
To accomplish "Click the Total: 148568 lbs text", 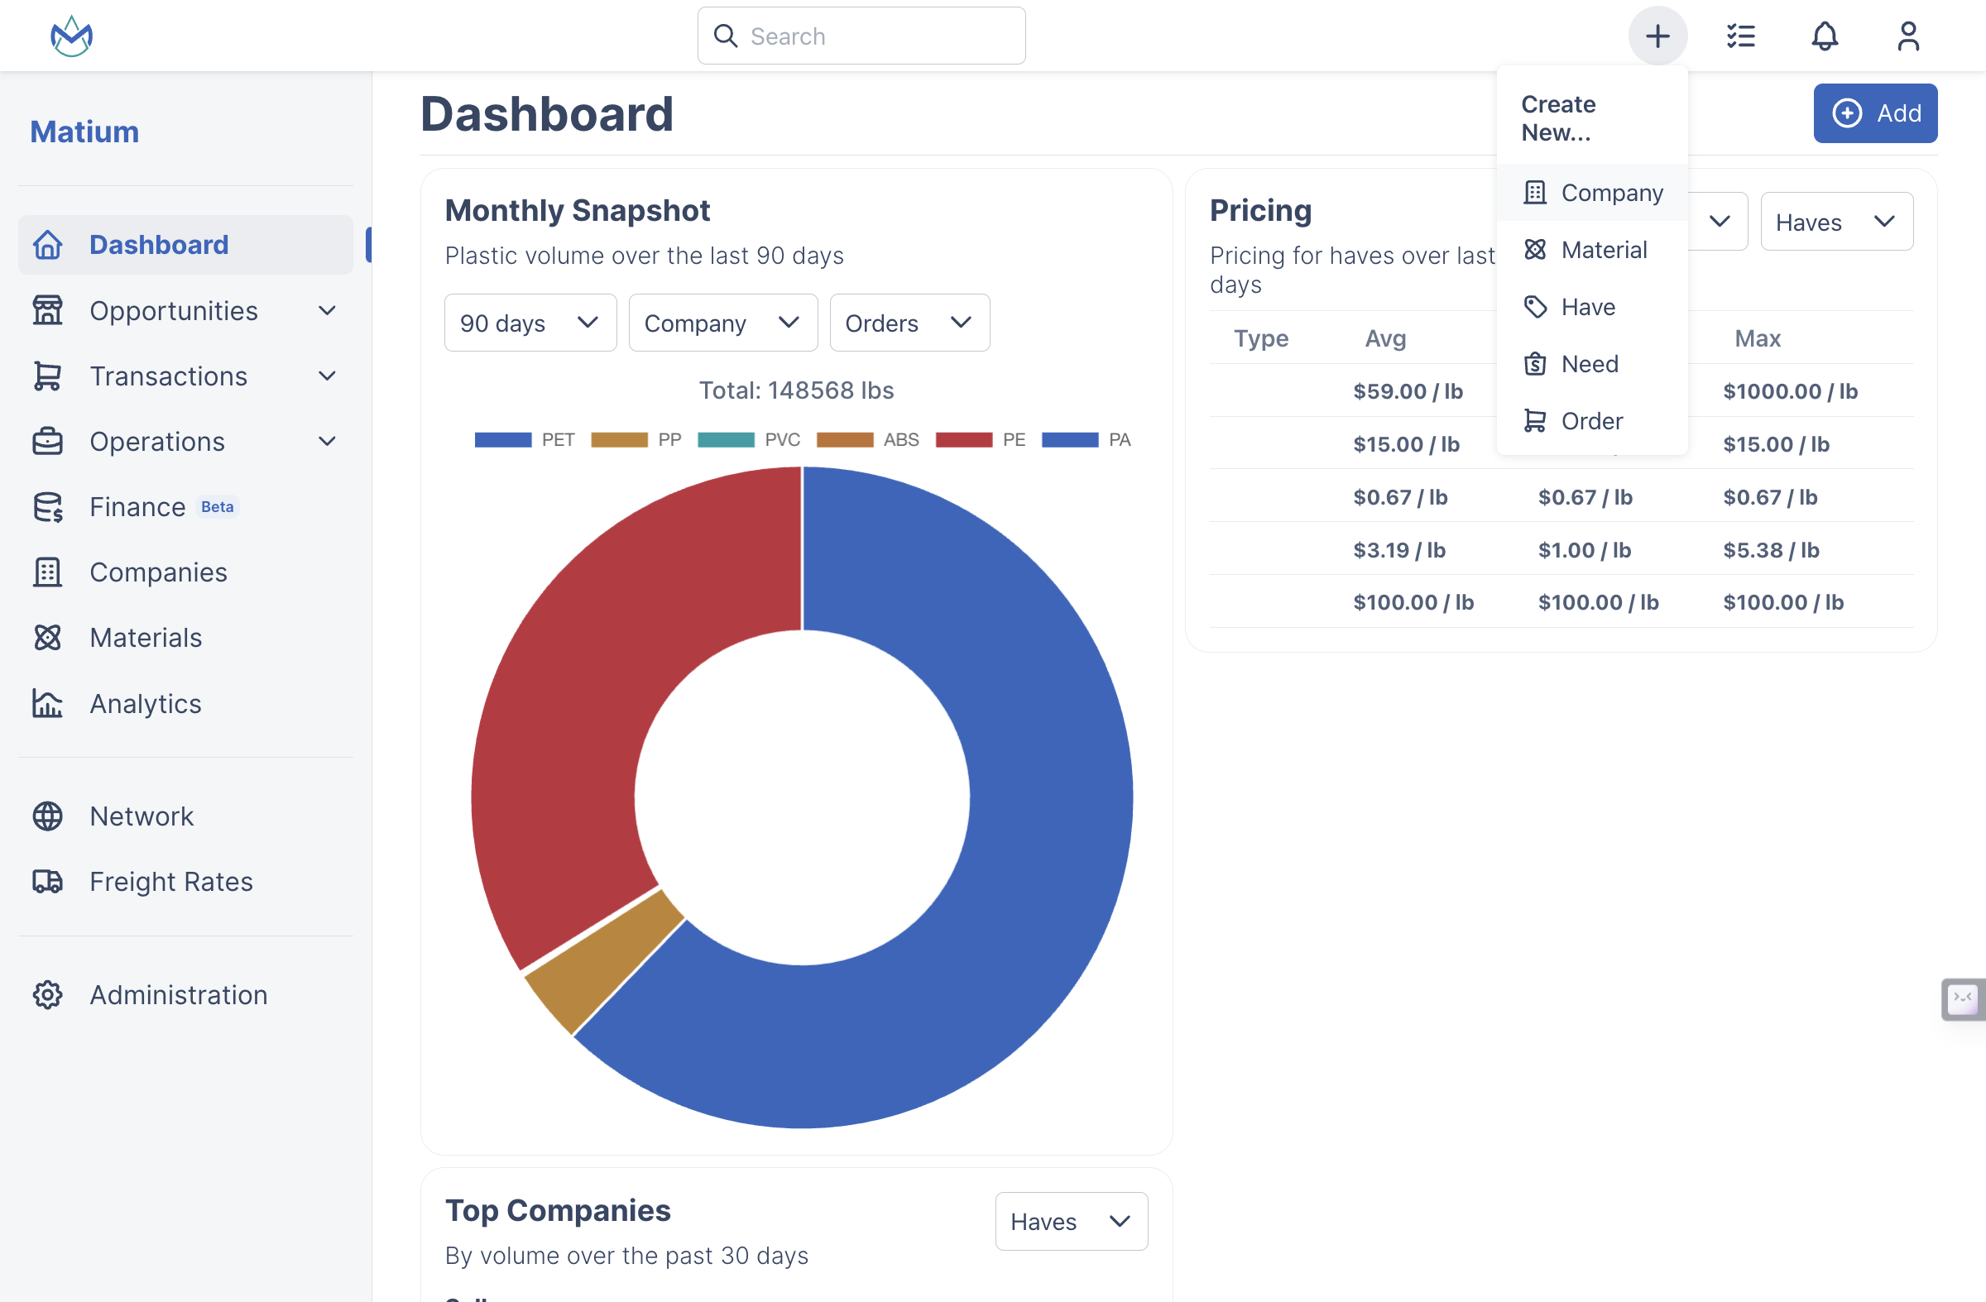I will pos(796,390).
